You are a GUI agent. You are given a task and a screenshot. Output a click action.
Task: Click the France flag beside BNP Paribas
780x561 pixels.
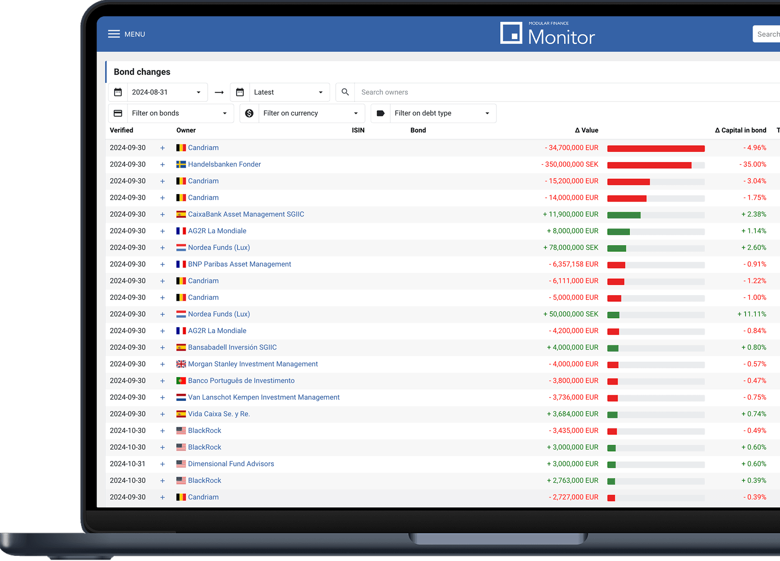[x=181, y=264]
